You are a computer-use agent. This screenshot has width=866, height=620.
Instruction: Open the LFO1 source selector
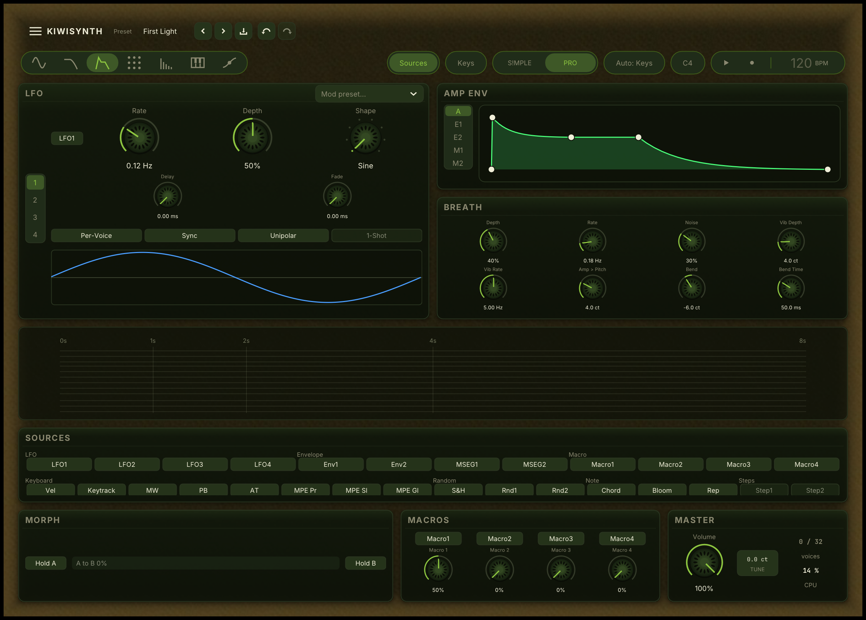[x=67, y=138]
